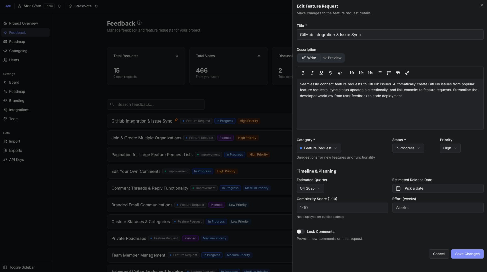Click the lightbulb icon in Total Requests card

(177, 56)
